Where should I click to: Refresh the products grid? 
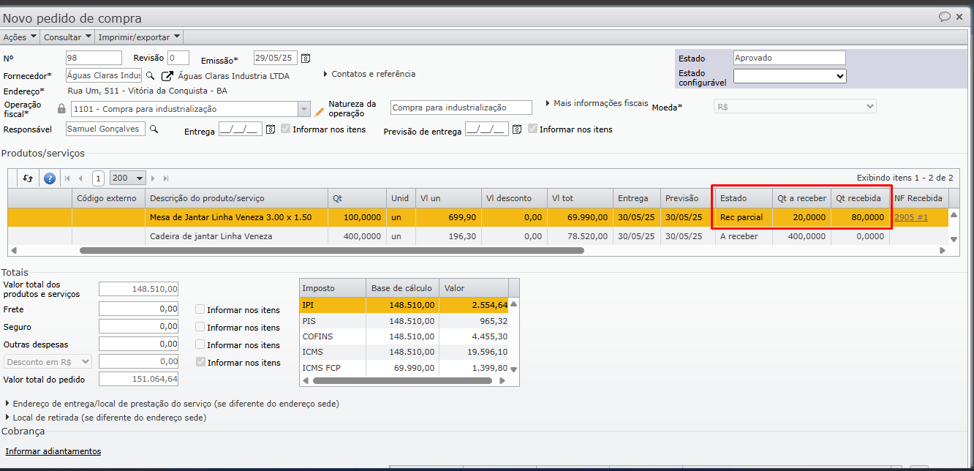[x=28, y=178]
